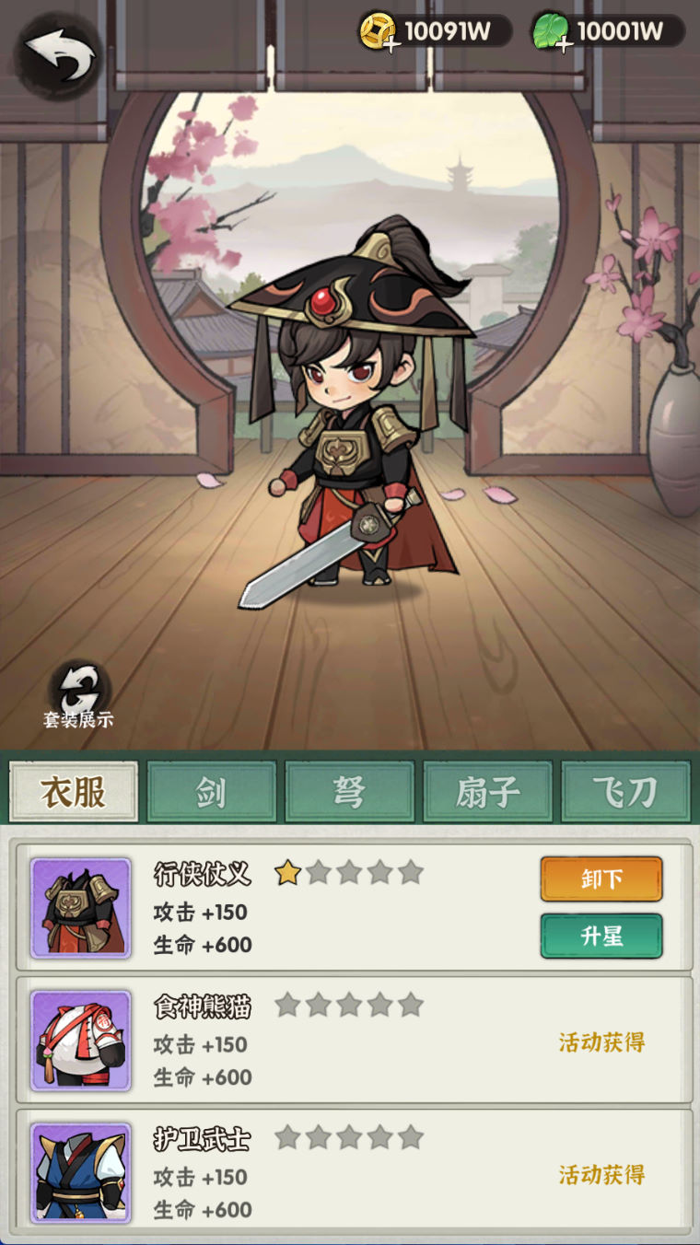
Task: Select the 食神熊猫 costume thumbnail
Action: (x=80, y=1041)
